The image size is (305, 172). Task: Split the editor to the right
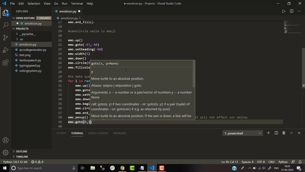[x=291, y=11]
